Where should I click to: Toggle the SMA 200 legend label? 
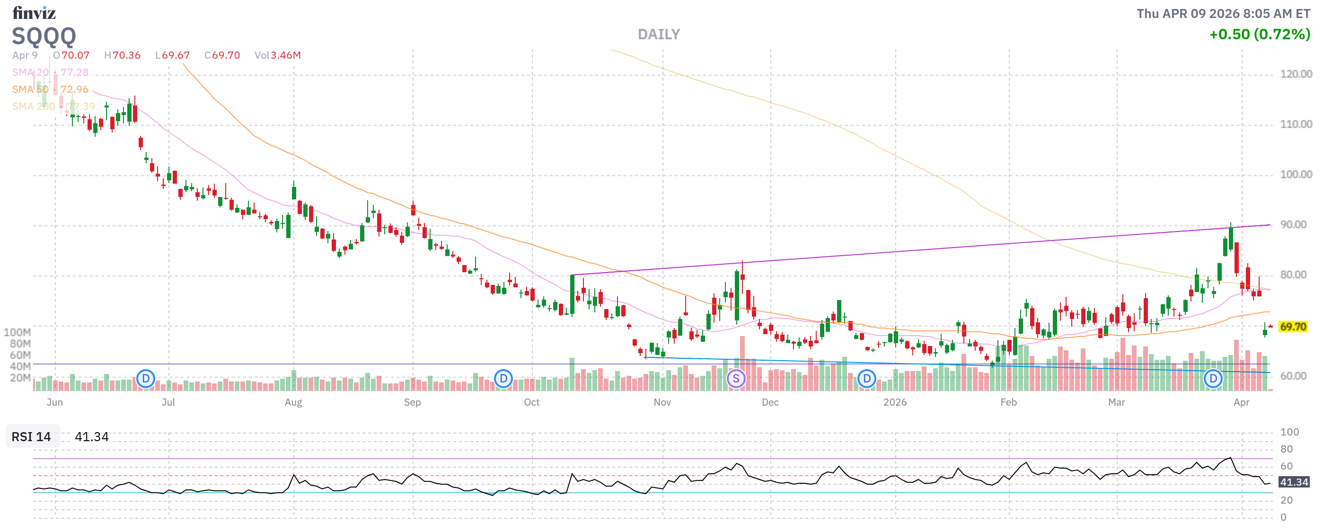point(34,106)
